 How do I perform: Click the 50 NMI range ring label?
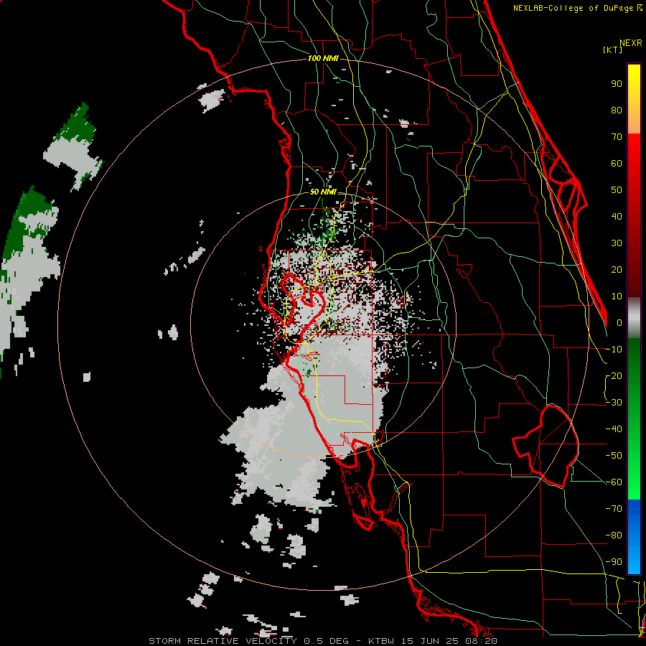[x=323, y=192]
